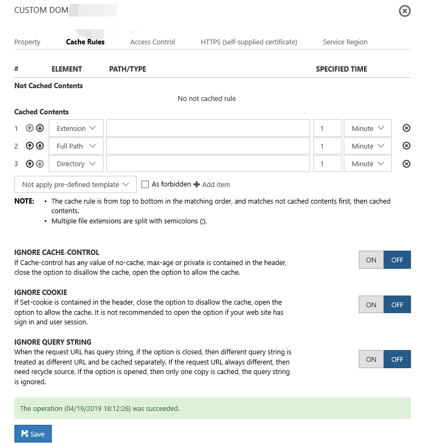
Task: Switch to the Access Control tab
Action: (x=153, y=42)
